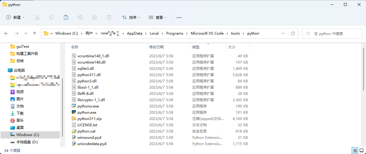Open the 新建 dropdown menu

pyautogui.click(x=16, y=17)
